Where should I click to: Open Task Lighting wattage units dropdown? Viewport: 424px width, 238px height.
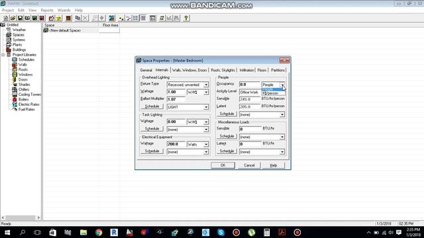[x=206, y=122]
